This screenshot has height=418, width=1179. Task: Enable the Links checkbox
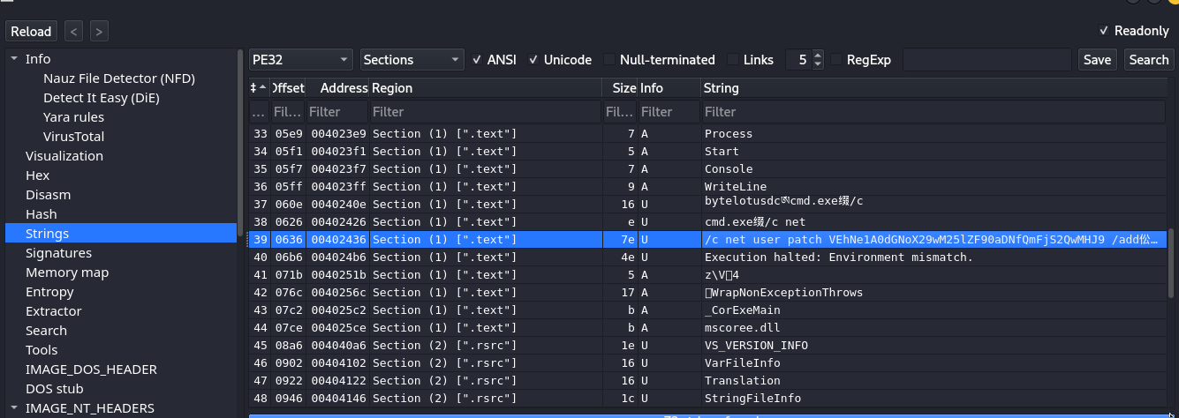(751, 60)
